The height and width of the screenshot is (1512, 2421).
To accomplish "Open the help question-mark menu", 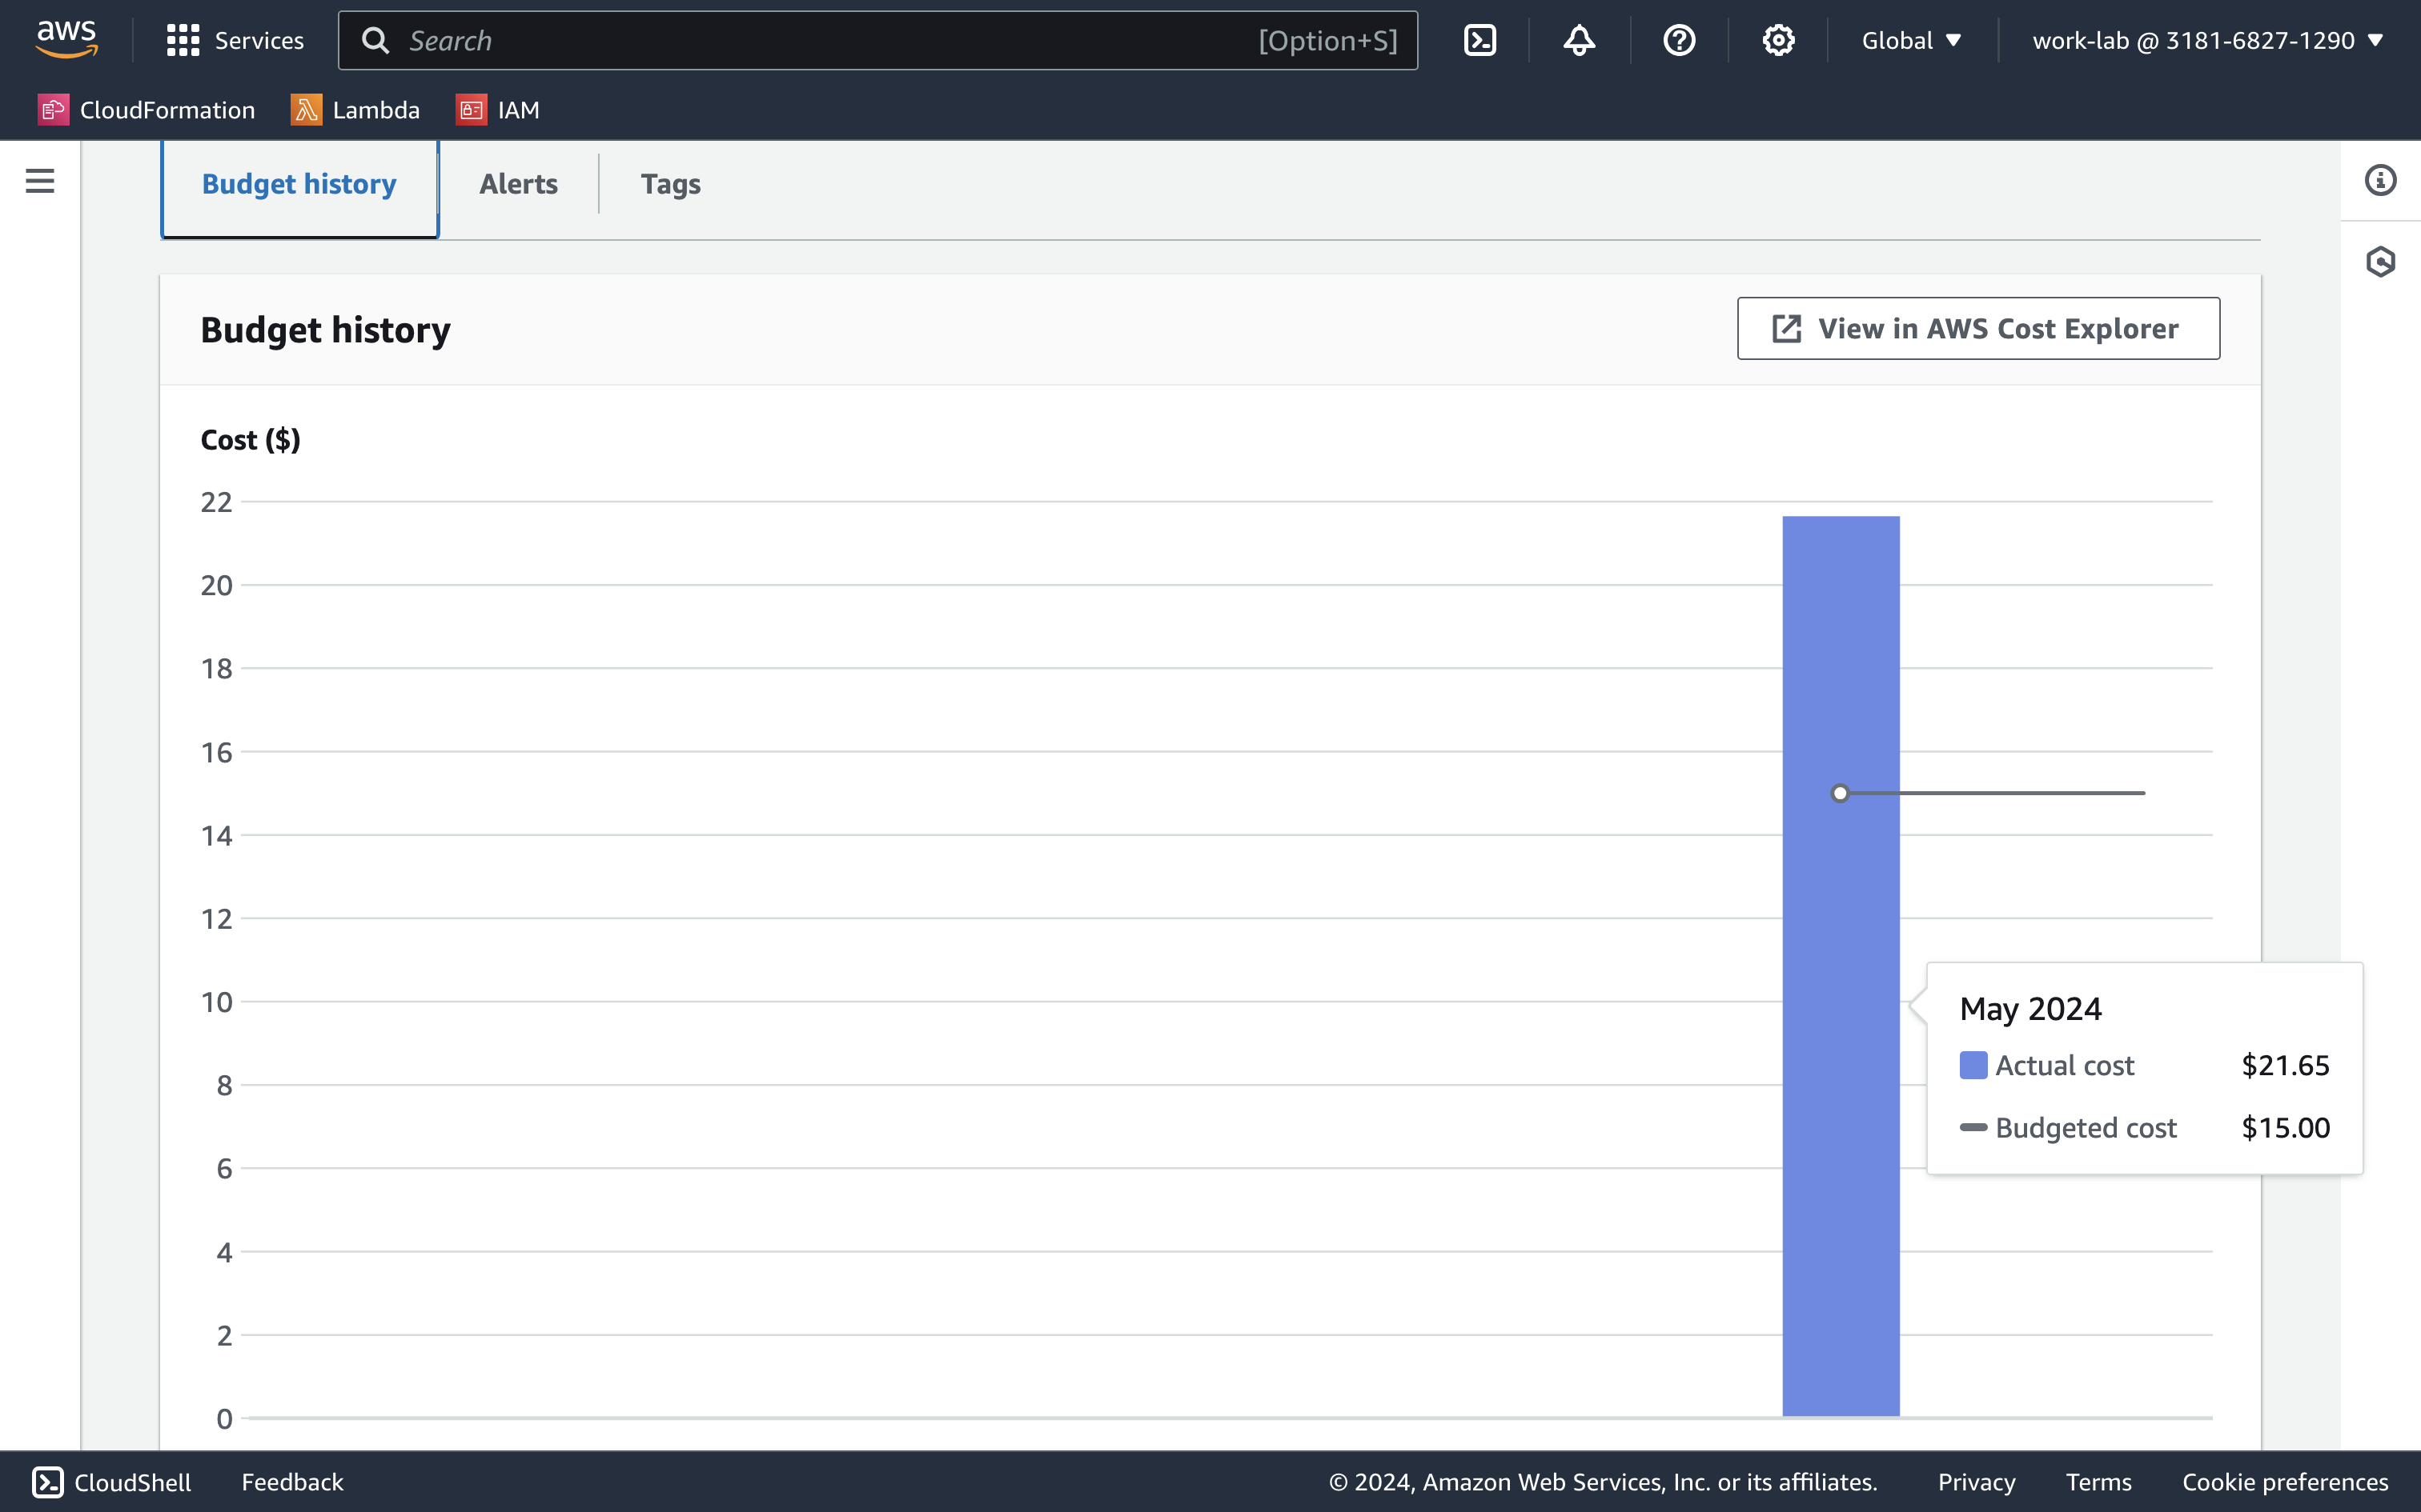I will click(x=1679, y=40).
